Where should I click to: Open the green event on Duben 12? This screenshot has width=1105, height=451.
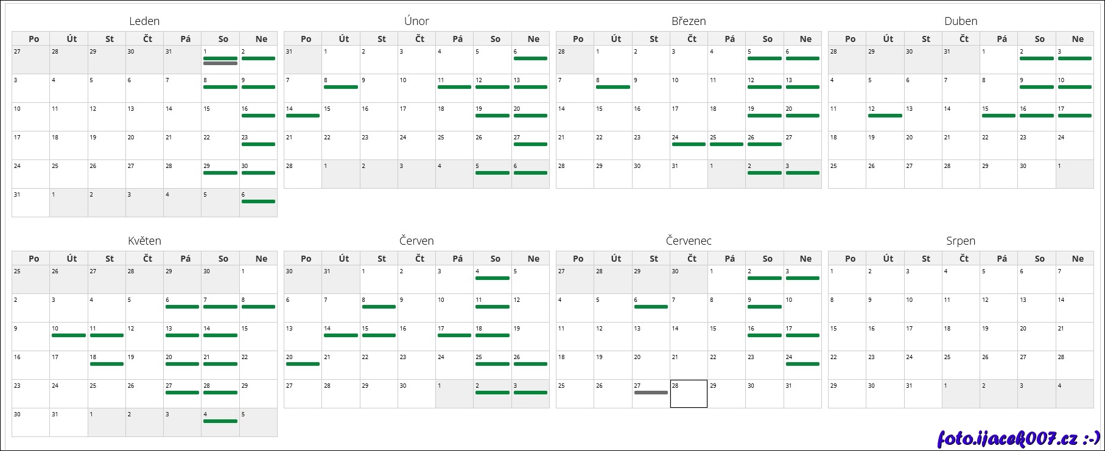[885, 116]
